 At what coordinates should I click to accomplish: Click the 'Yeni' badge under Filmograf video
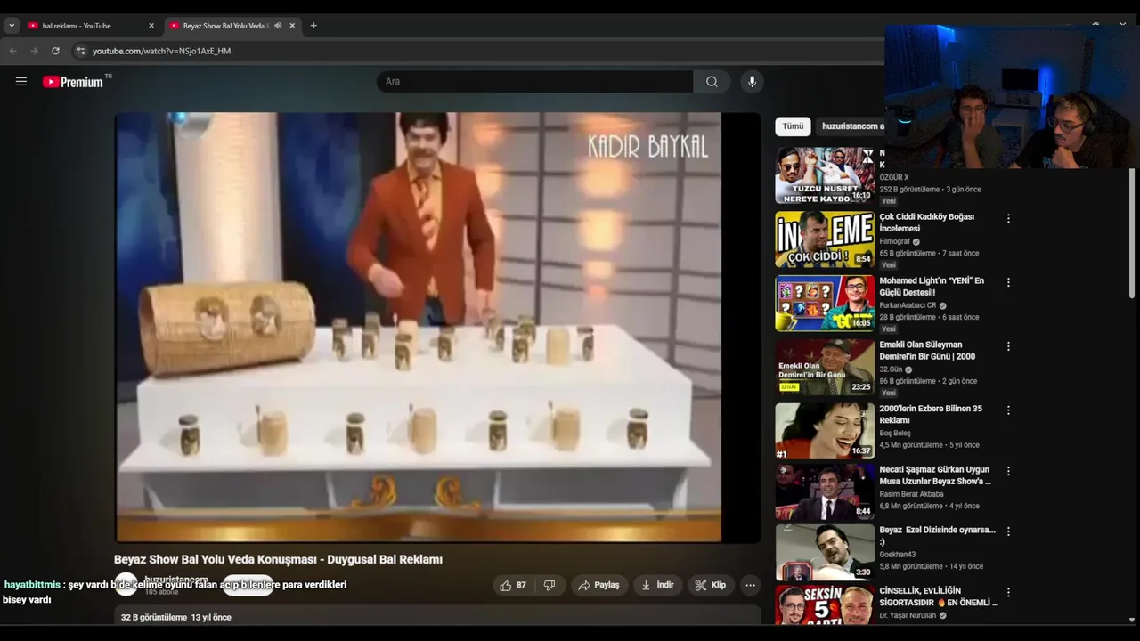(889, 265)
